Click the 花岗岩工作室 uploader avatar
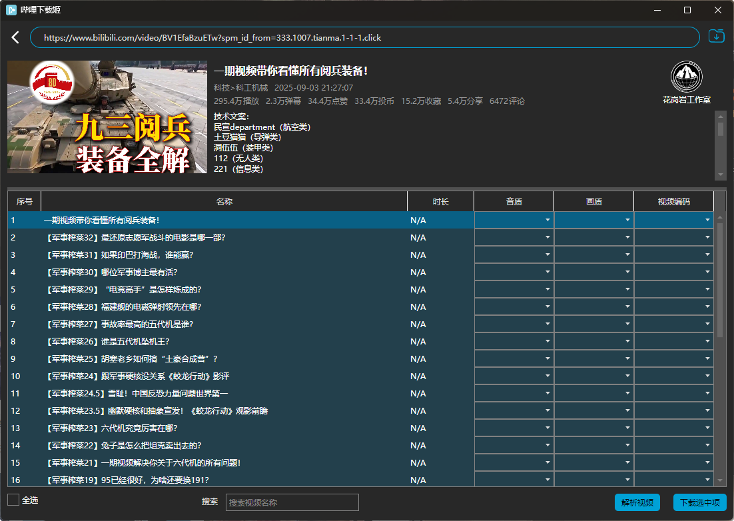The width and height of the screenshot is (734, 521). 687,77
